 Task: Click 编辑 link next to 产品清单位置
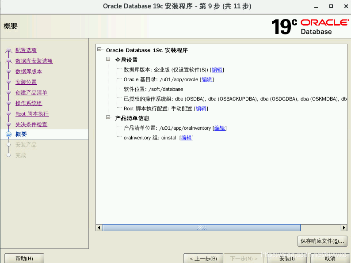[x=220, y=128]
